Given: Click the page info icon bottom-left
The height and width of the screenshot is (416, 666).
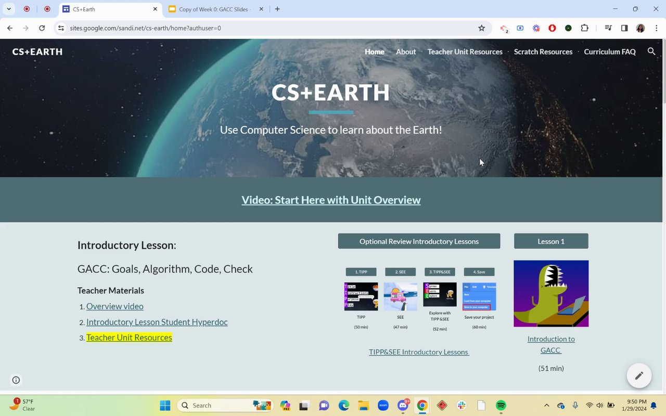Looking at the screenshot, I should point(16,380).
